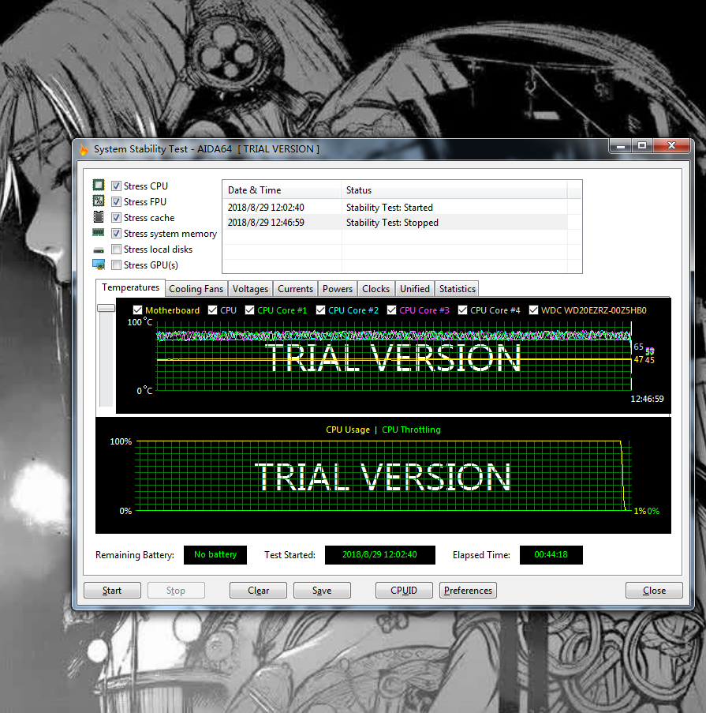Minimize the System Stability Test window
The width and height of the screenshot is (706, 713).
621,146
